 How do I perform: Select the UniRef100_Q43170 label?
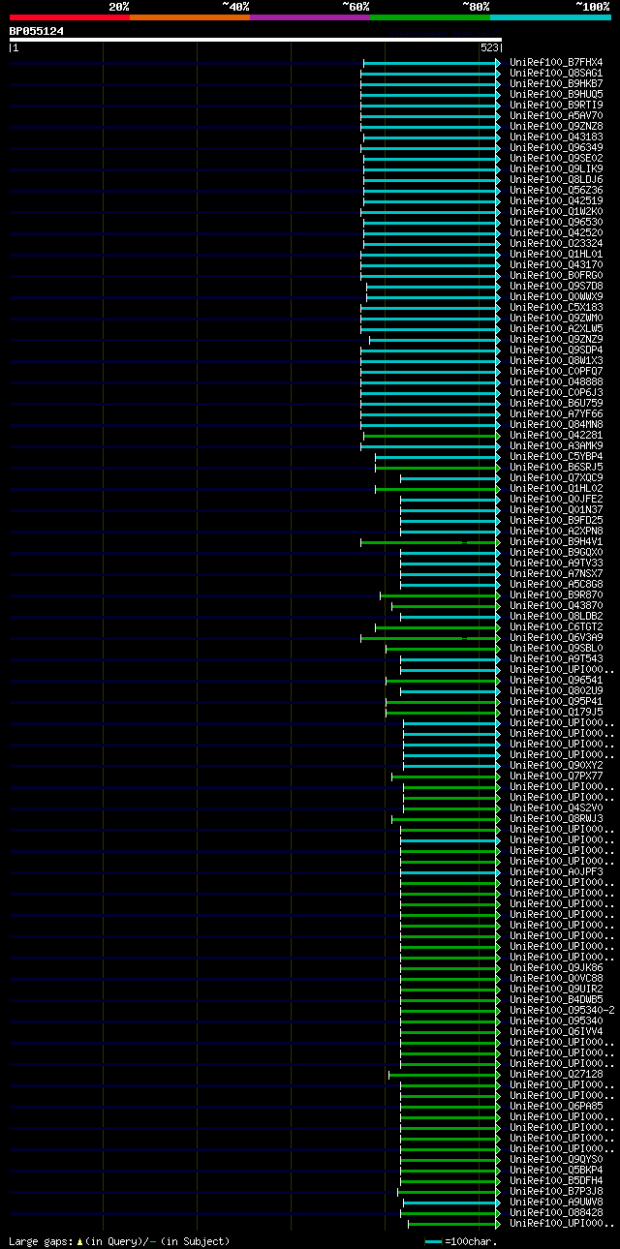pyautogui.click(x=556, y=264)
